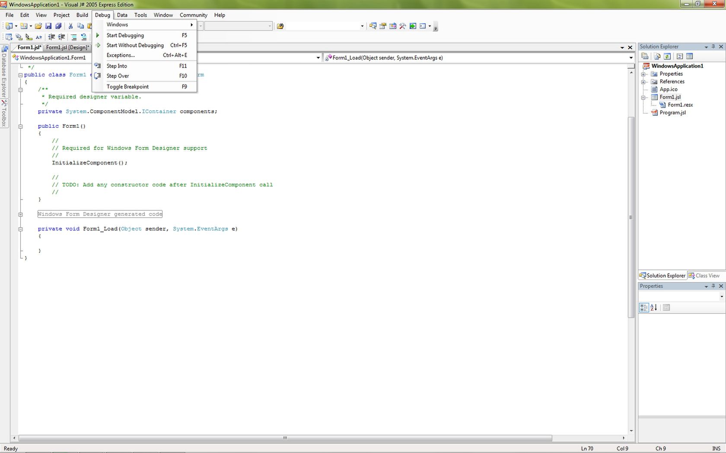Click the Copy toolbar icon
This screenshot has height=453, width=726.
pos(80,26)
